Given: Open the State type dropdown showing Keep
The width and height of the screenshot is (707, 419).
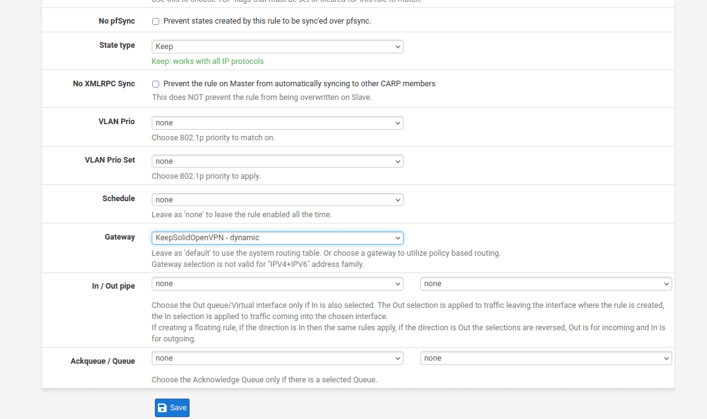Looking at the screenshot, I should pyautogui.click(x=277, y=47).
